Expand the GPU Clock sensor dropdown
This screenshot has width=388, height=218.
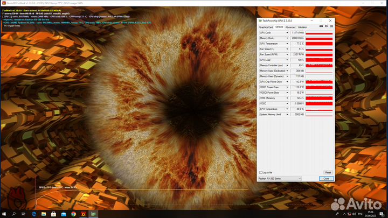tap(288, 33)
